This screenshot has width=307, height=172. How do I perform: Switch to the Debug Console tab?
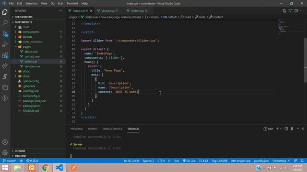coord(112,129)
